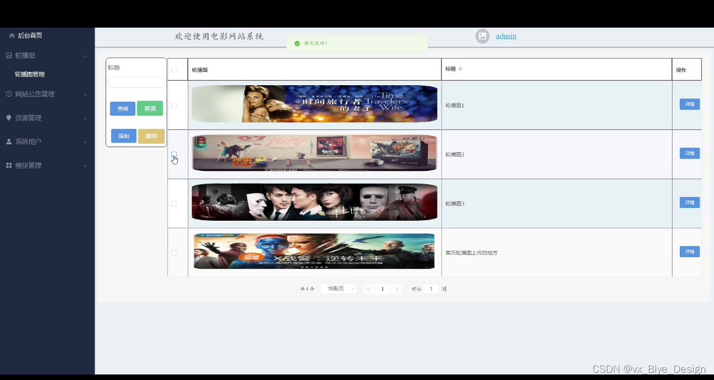
Task: Check the 轮播图3 row checkbox
Action: [x=174, y=204]
